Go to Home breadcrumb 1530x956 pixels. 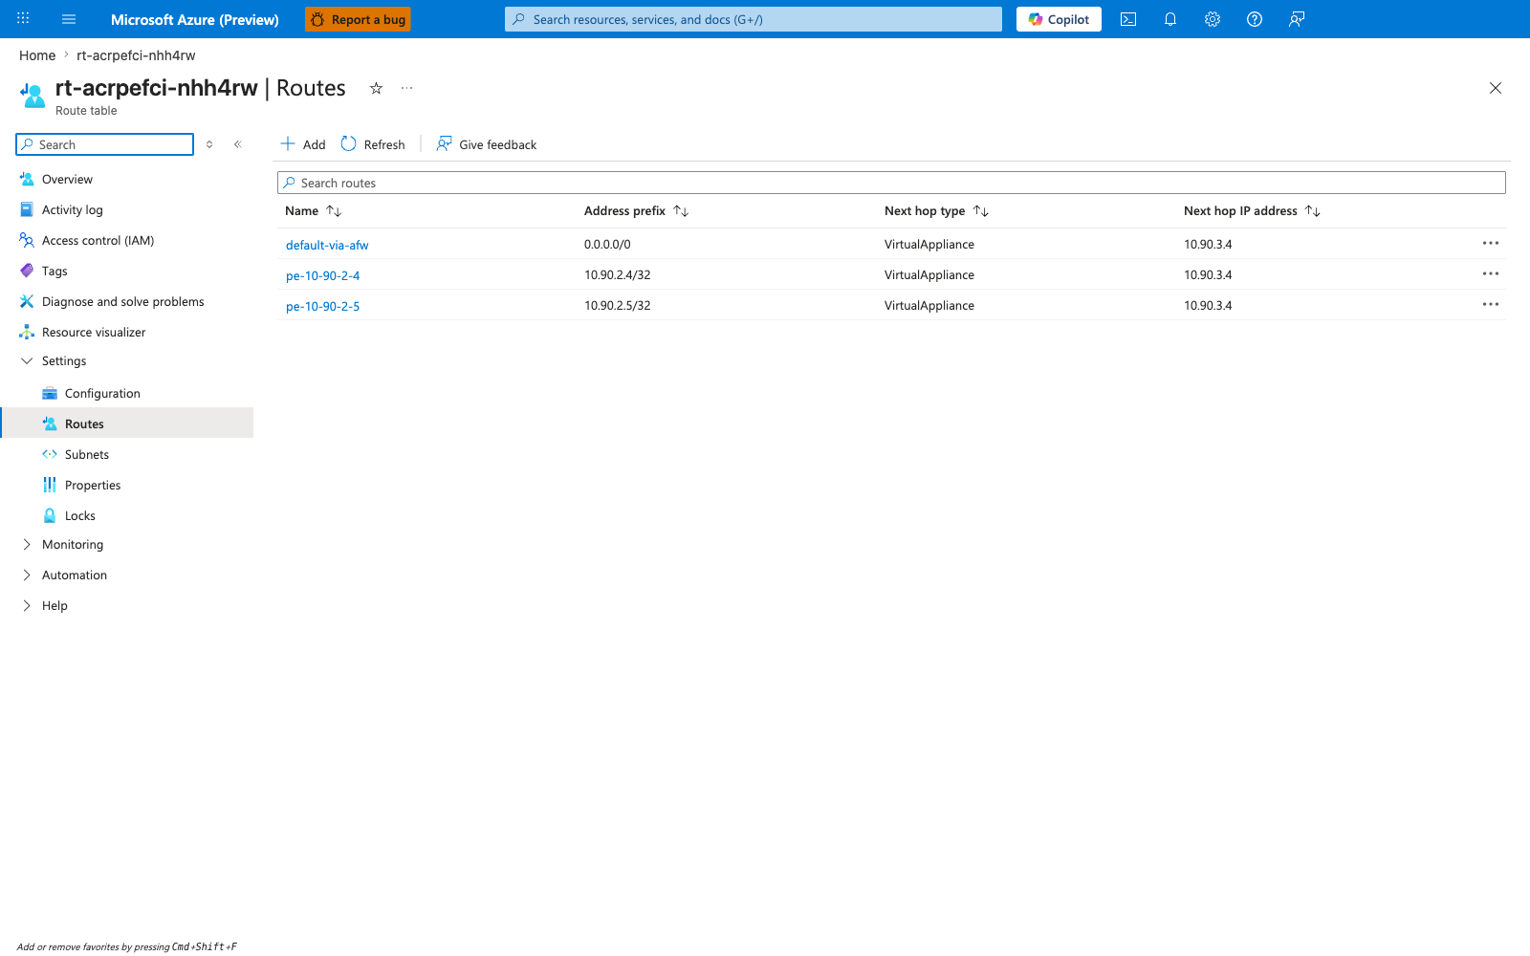tap(37, 55)
